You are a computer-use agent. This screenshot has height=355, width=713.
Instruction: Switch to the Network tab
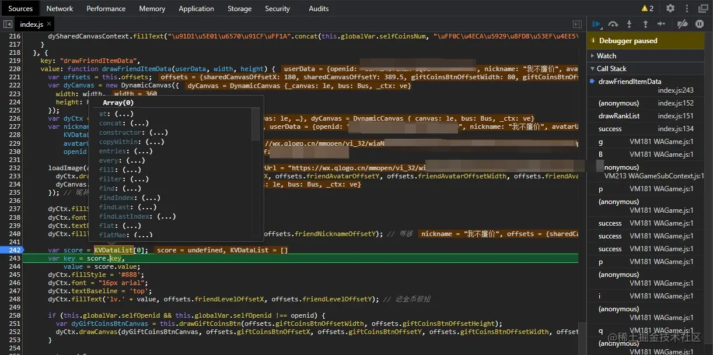(x=60, y=8)
